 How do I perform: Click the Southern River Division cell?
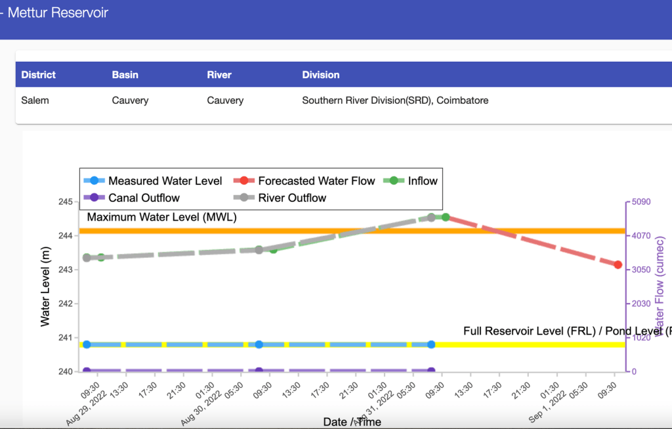[395, 100]
